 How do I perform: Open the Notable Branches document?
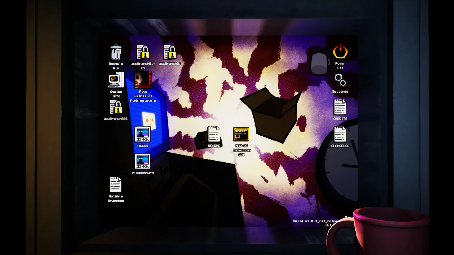[115, 185]
